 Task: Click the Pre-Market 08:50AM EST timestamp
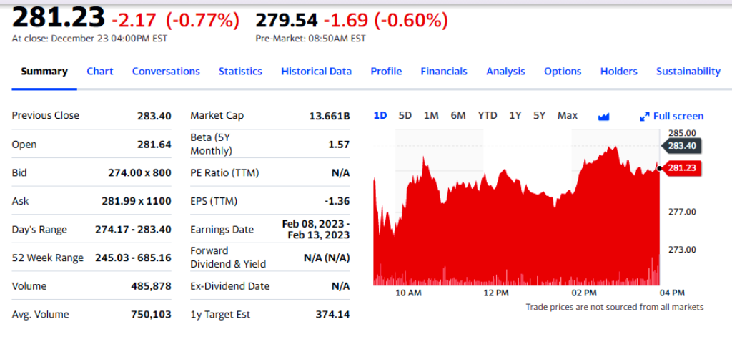coord(311,39)
